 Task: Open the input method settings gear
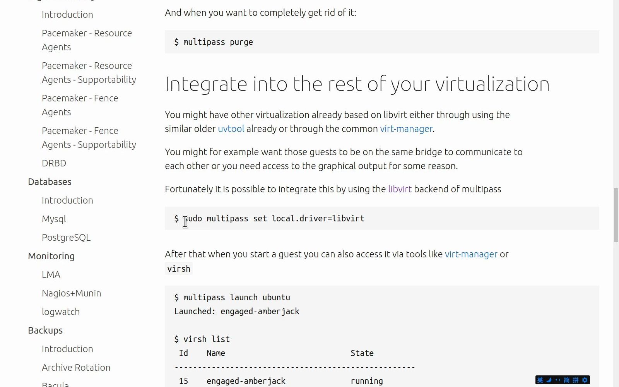tap(585, 380)
